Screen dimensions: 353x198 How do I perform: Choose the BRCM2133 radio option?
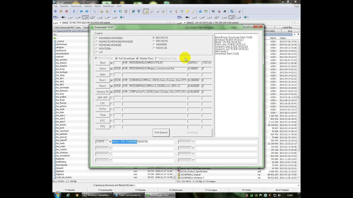[x=160, y=38]
